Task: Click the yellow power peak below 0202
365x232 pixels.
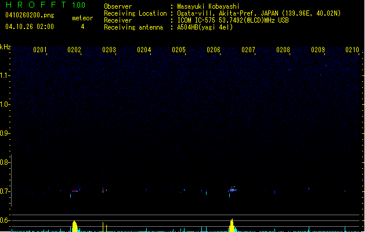Action: pyautogui.click(x=74, y=226)
